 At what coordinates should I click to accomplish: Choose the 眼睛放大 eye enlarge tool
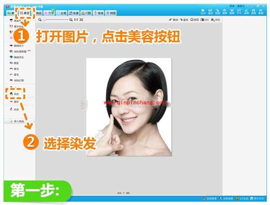(17, 46)
